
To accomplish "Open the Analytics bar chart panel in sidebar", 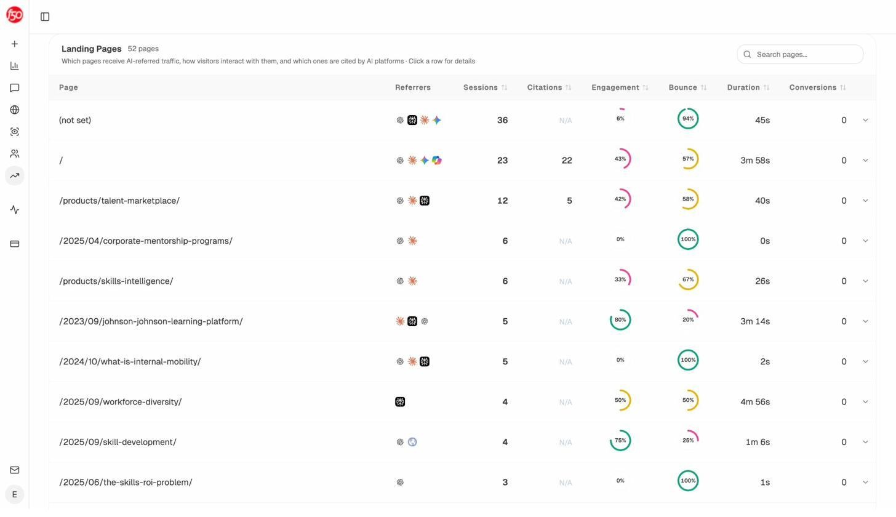I will click(14, 65).
